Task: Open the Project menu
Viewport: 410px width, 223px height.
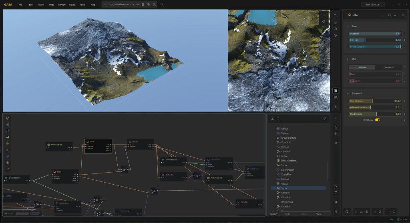Action: (72, 5)
